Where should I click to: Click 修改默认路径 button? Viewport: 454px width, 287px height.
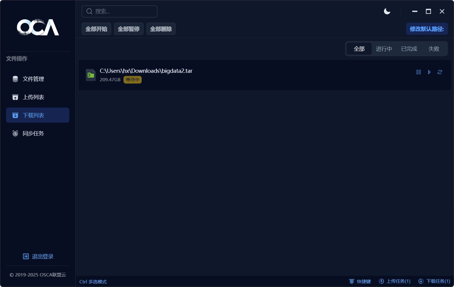click(x=427, y=29)
